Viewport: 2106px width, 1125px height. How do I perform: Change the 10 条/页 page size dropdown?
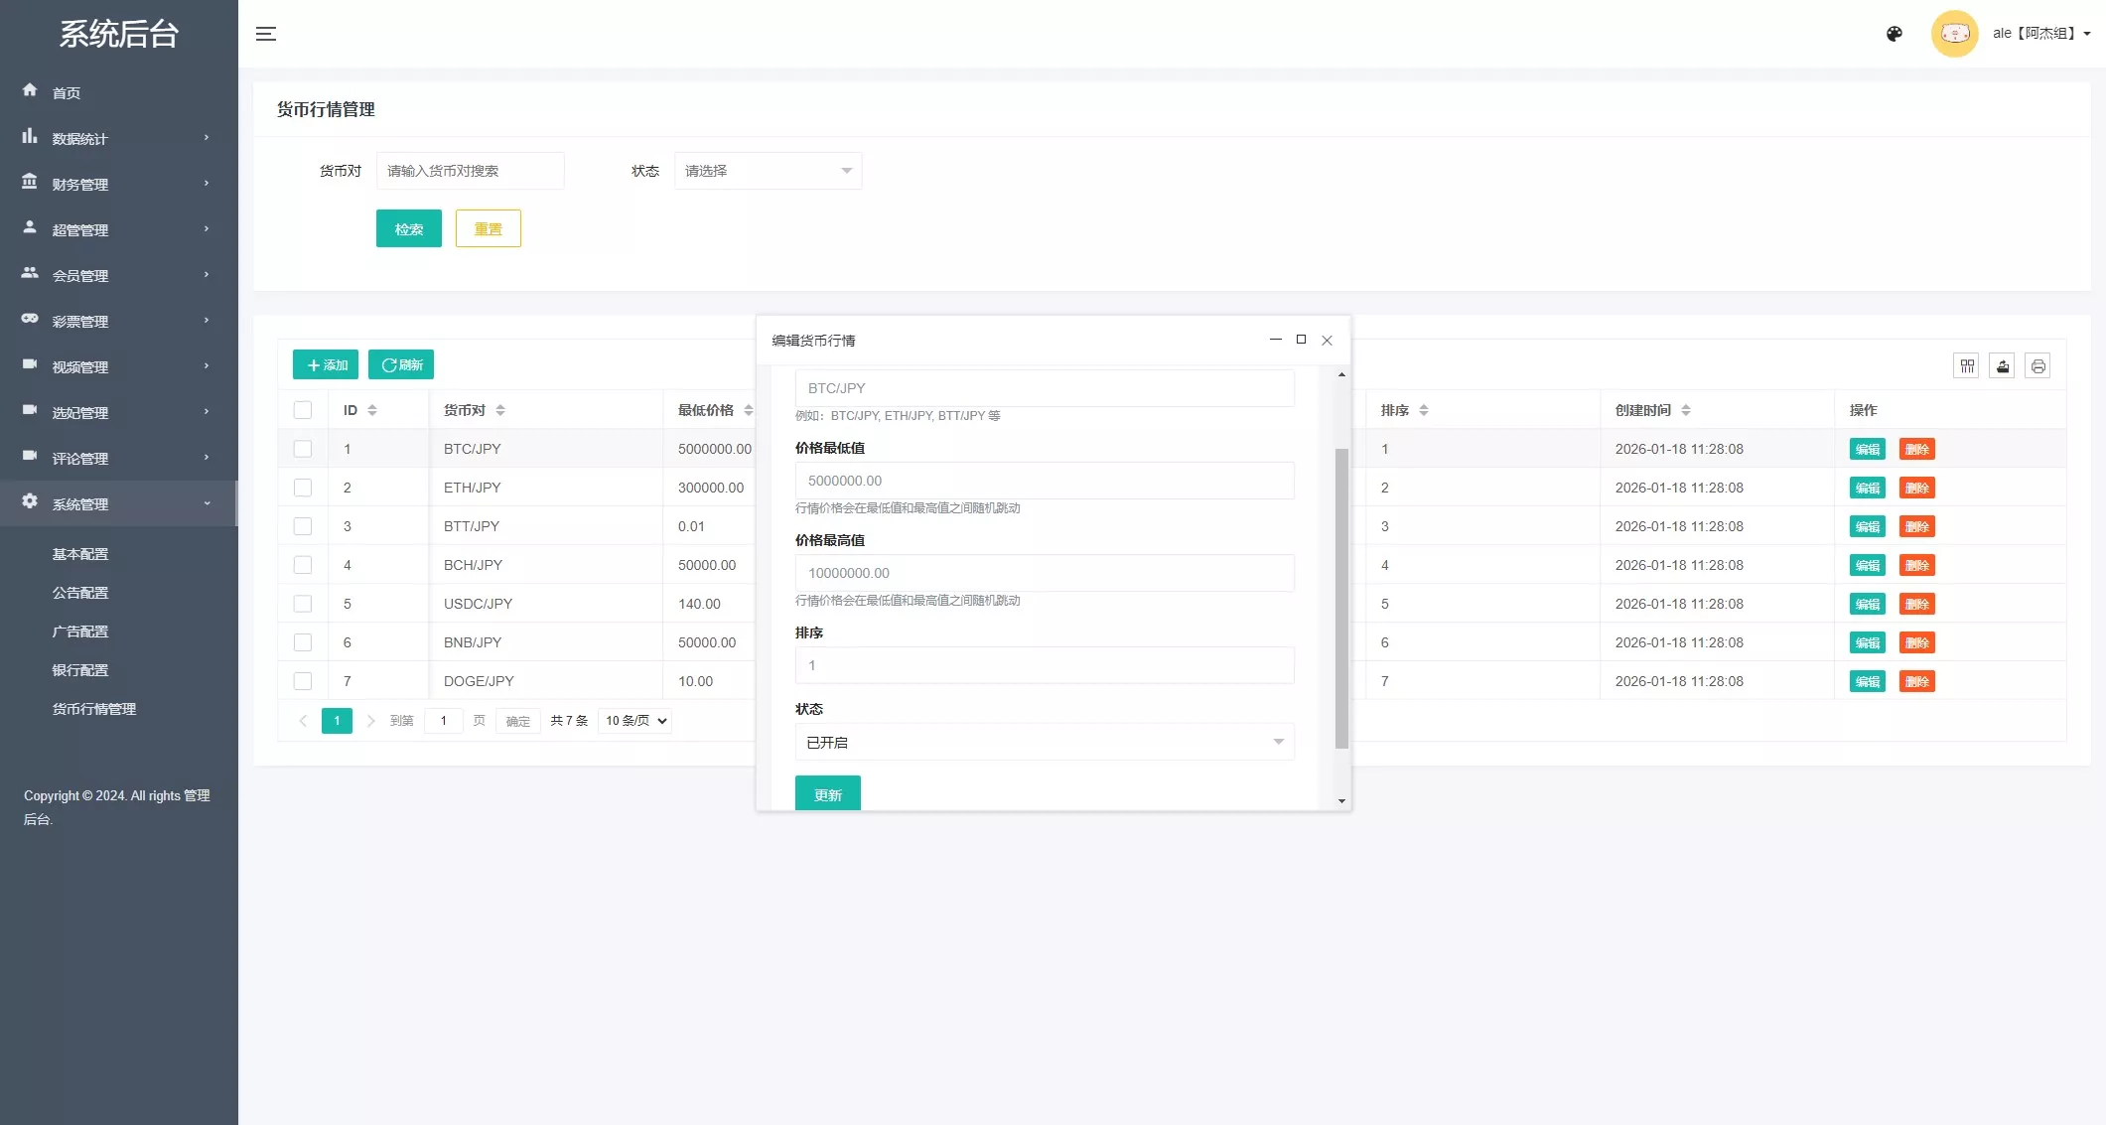click(x=635, y=721)
